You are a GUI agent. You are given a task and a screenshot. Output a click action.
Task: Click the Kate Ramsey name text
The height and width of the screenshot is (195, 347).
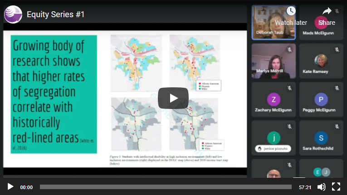point(315,71)
